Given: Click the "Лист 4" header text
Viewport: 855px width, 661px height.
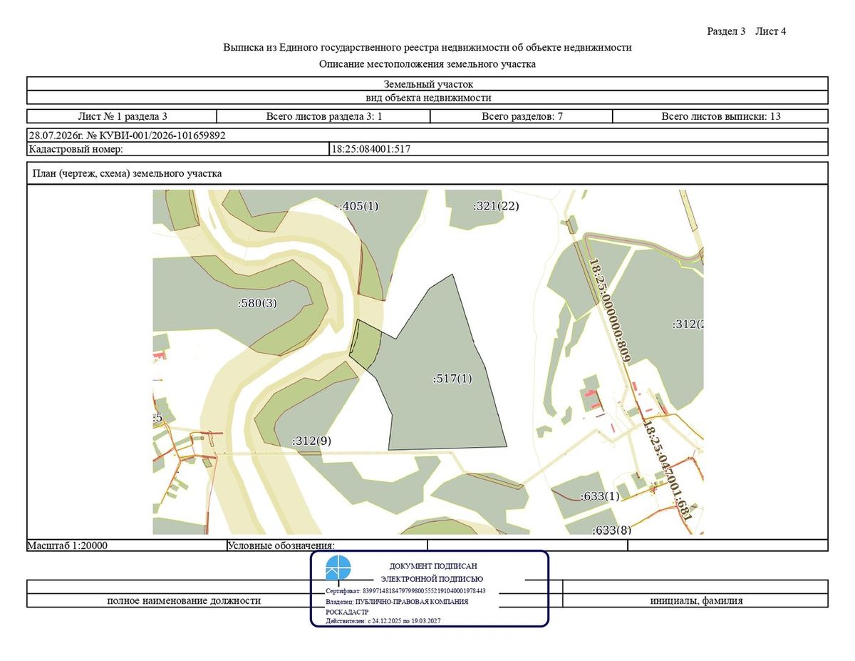Looking at the screenshot, I should coord(771,31).
